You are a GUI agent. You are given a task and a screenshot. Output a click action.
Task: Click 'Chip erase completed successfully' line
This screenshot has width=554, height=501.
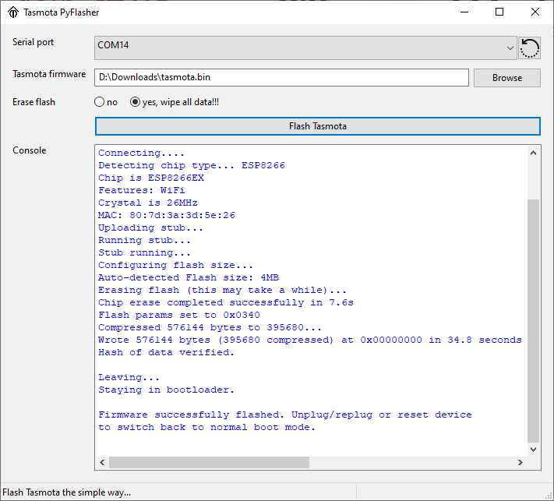click(226, 303)
